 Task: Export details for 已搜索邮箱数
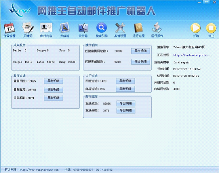[141, 61]
